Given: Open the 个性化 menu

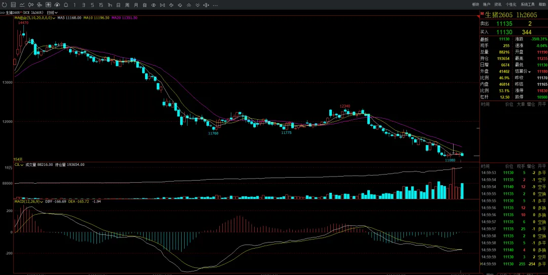Looking at the screenshot, I should [510, 5].
